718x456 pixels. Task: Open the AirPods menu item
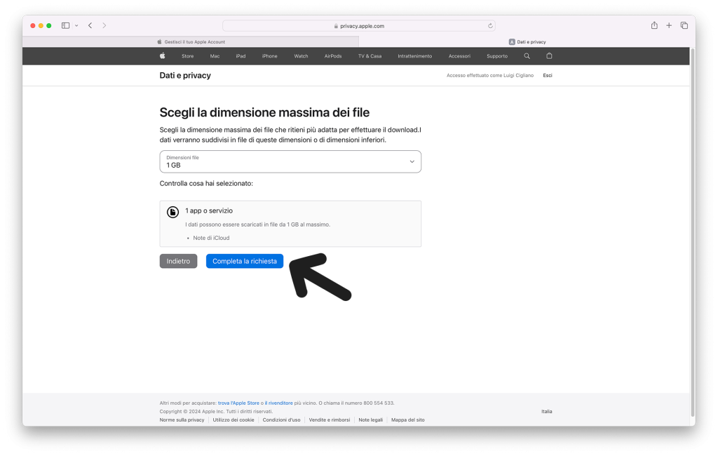(333, 56)
